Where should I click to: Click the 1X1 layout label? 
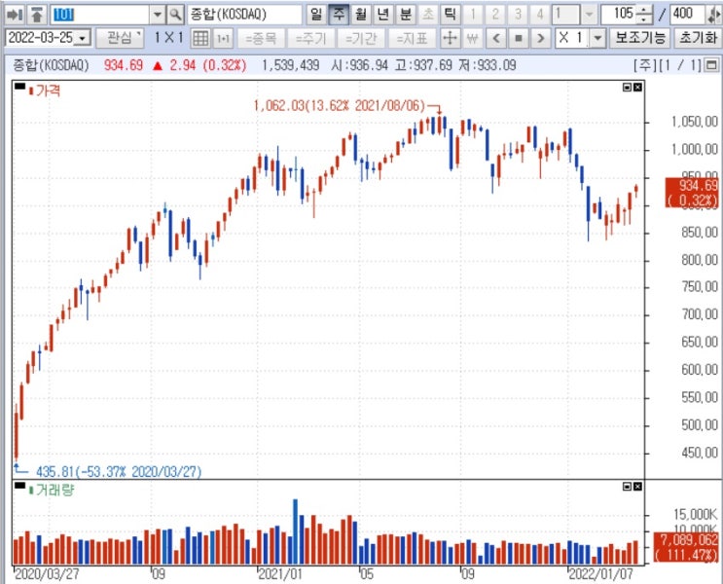click(168, 38)
